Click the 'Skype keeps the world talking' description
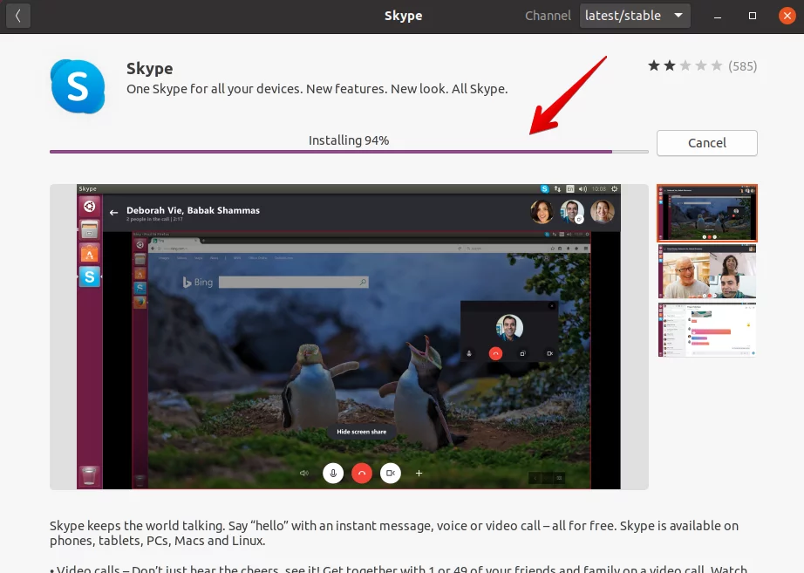 tap(394, 533)
